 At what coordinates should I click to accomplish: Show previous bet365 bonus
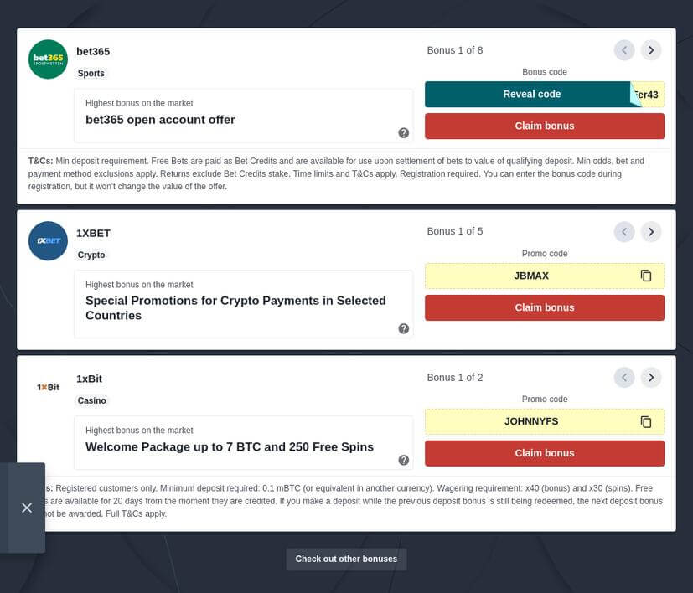coord(624,50)
